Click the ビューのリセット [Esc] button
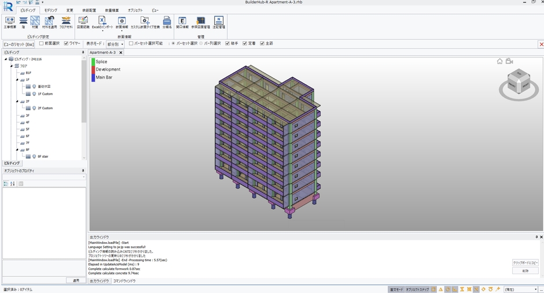The height and width of the screenshot is (293, 544). click(x=19, y=44)
